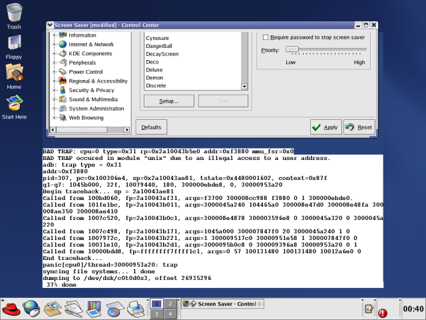Click the Sound & Multimedia icon
The image size is (426, 320).
click(63, 99)
